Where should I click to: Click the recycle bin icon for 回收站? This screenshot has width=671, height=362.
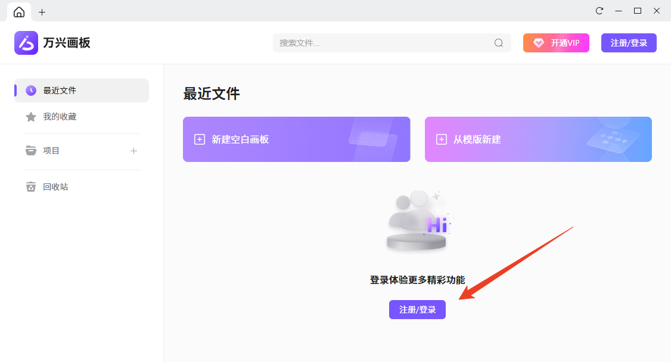pyautogui.click(x=31, y=187)
